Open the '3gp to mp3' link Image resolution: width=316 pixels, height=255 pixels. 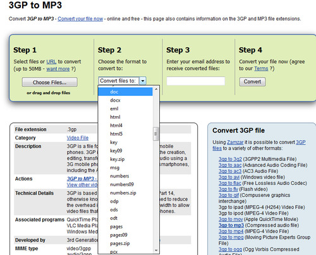pyautogui.click(x=231, y=225)
